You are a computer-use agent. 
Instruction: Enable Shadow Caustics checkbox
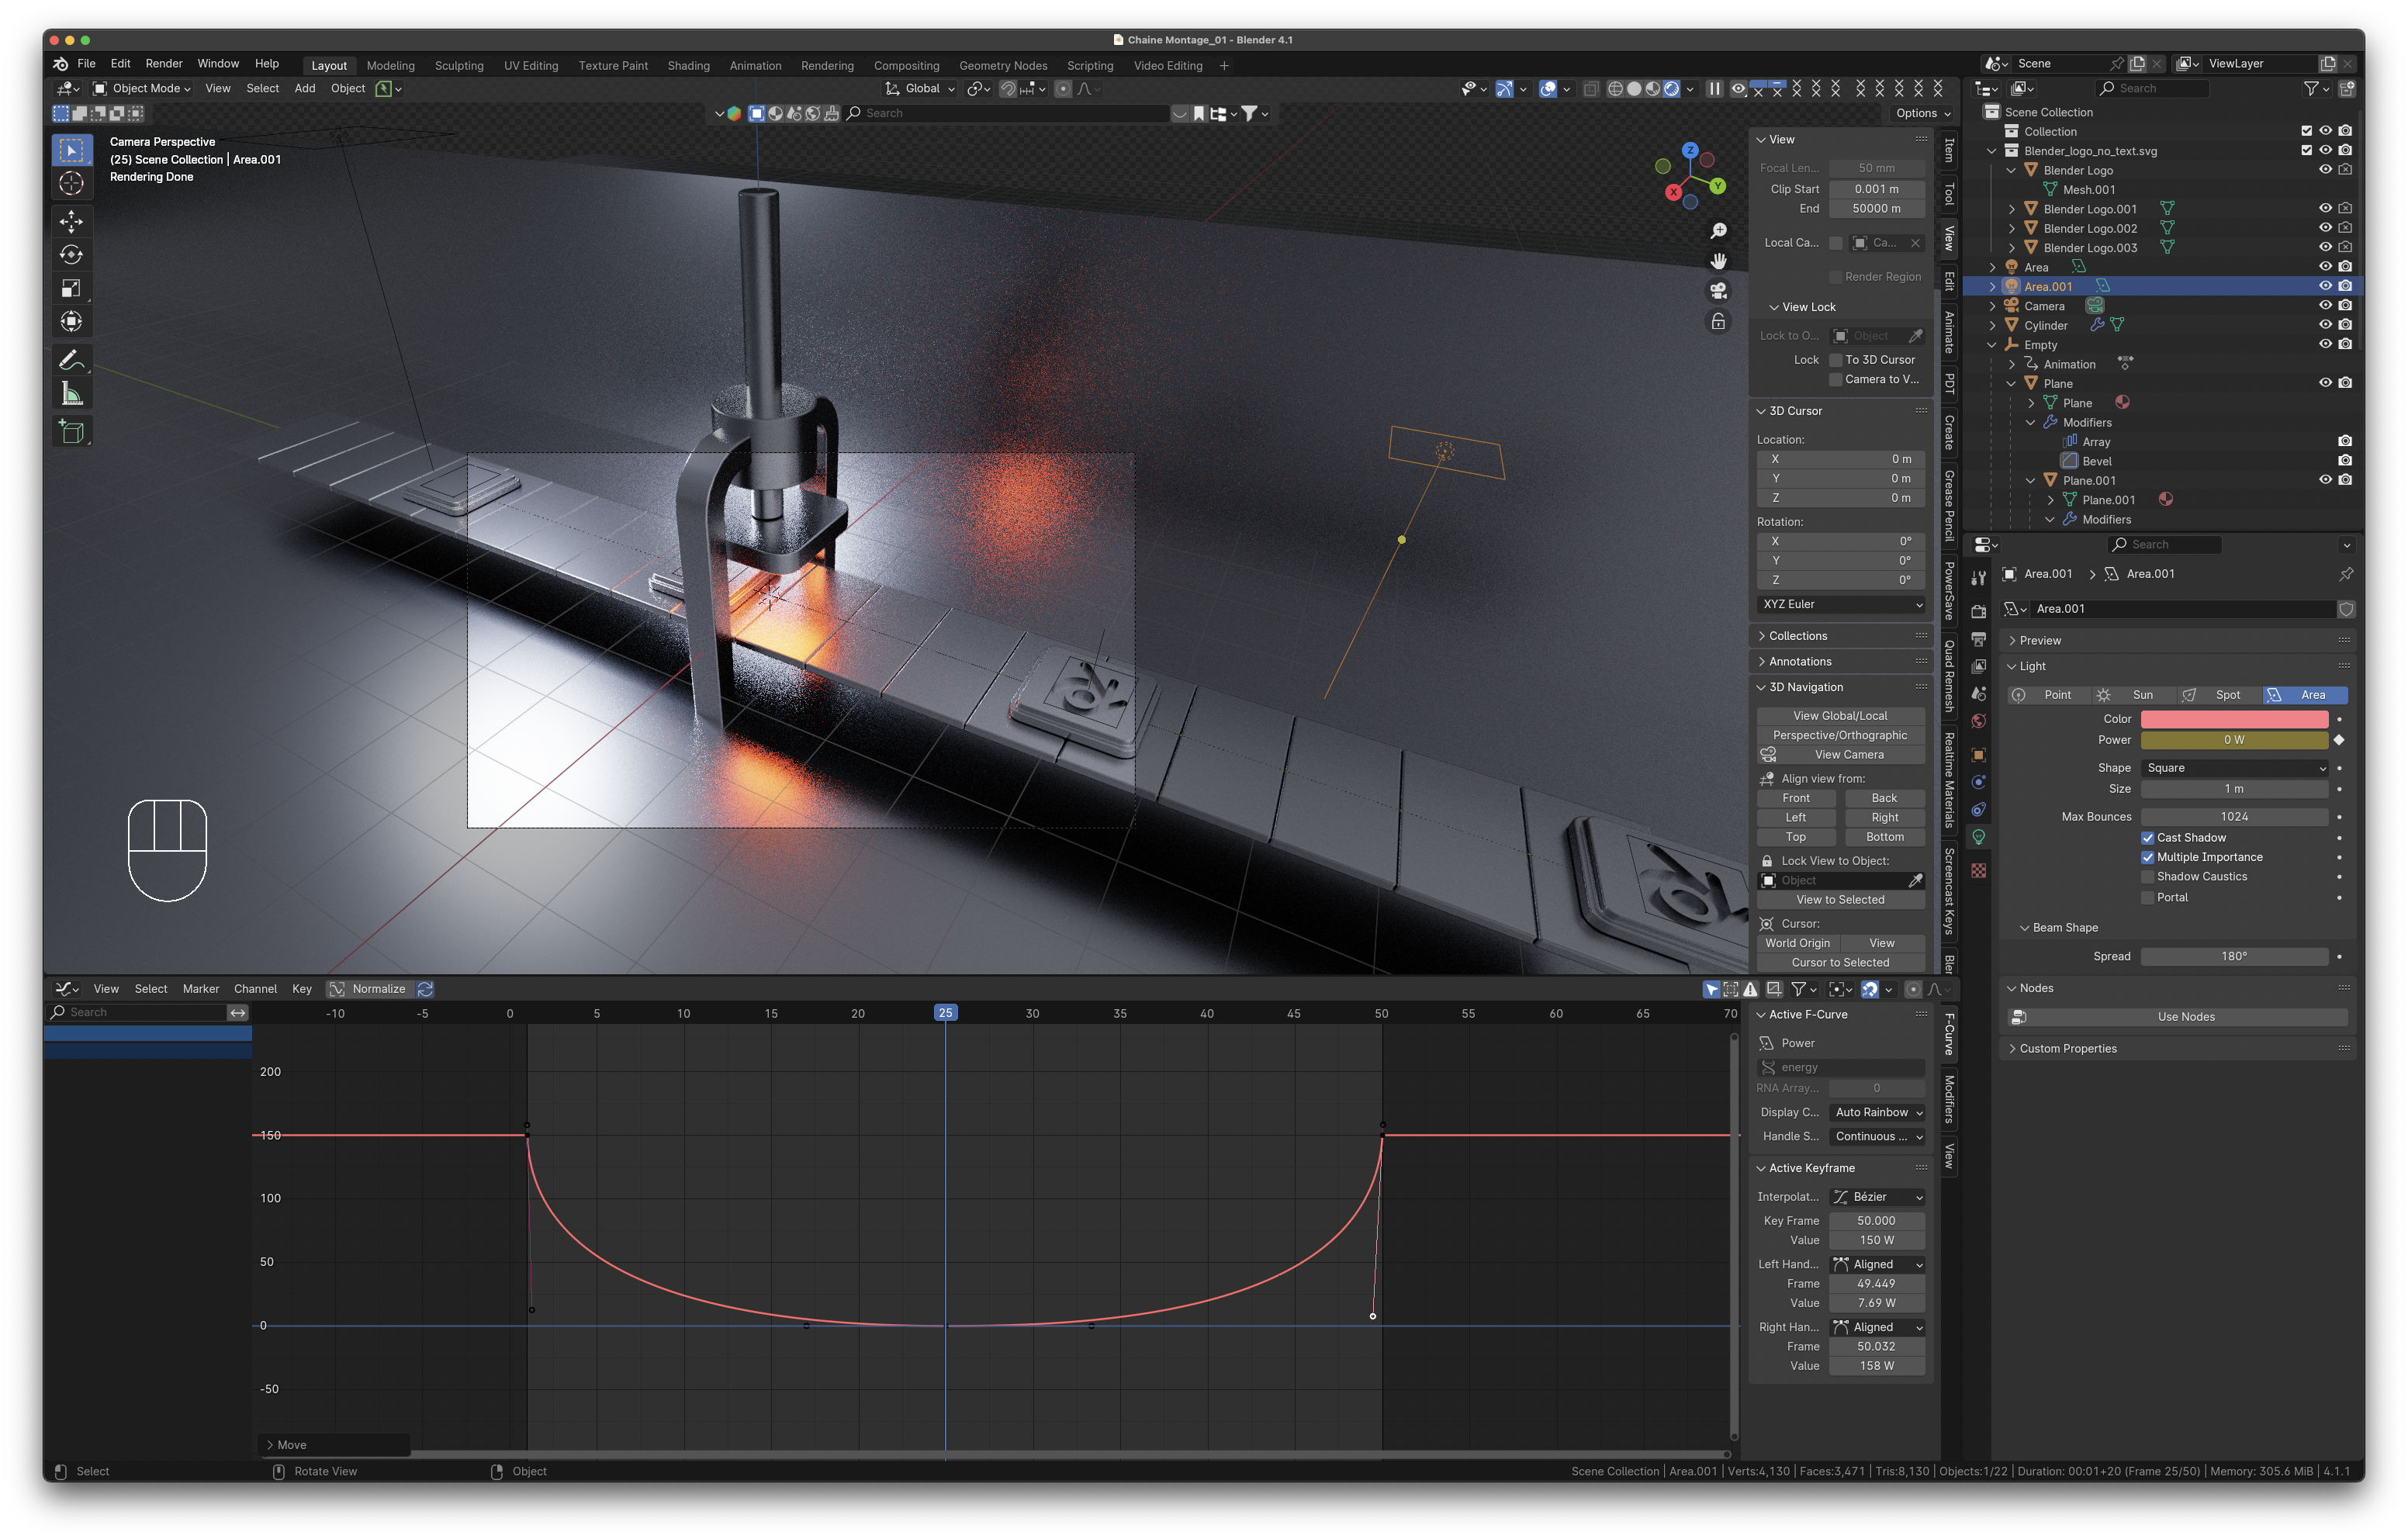(x=2147, y=877)
